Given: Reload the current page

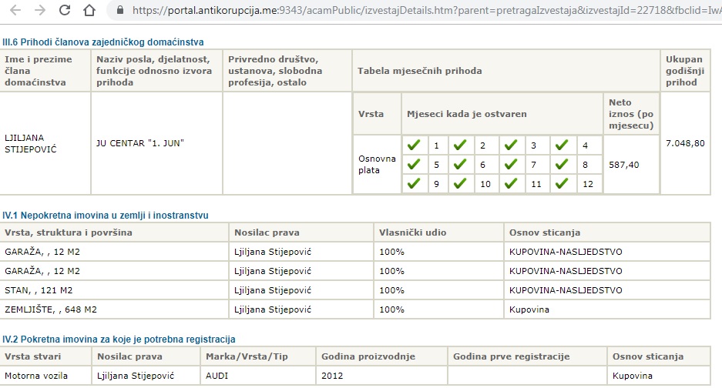Looking at the screenshot, I should 65,11.
